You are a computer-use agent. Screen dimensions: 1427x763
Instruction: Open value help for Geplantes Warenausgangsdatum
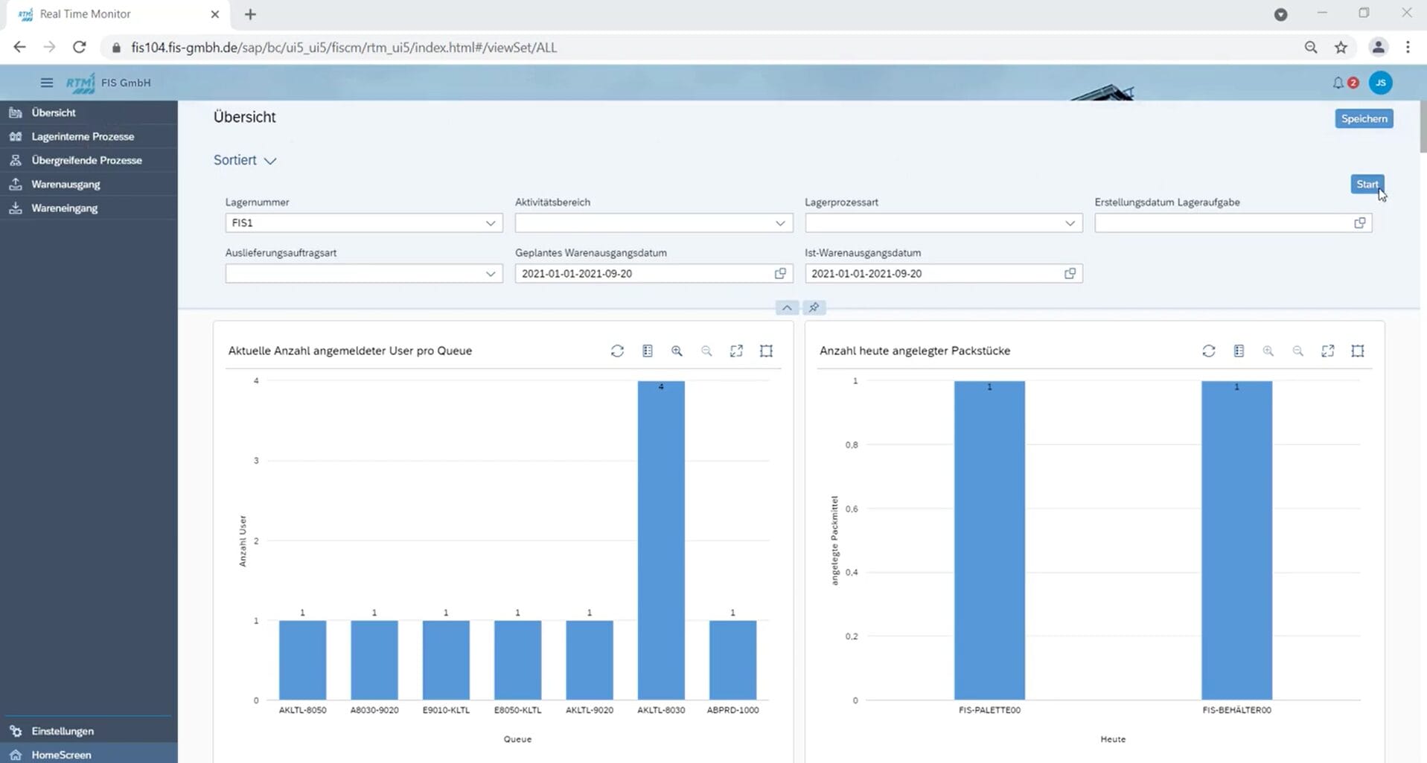tap(780, 273)
